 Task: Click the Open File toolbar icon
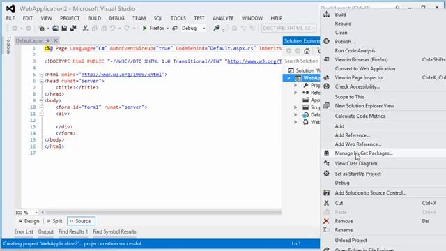point(55,28)
